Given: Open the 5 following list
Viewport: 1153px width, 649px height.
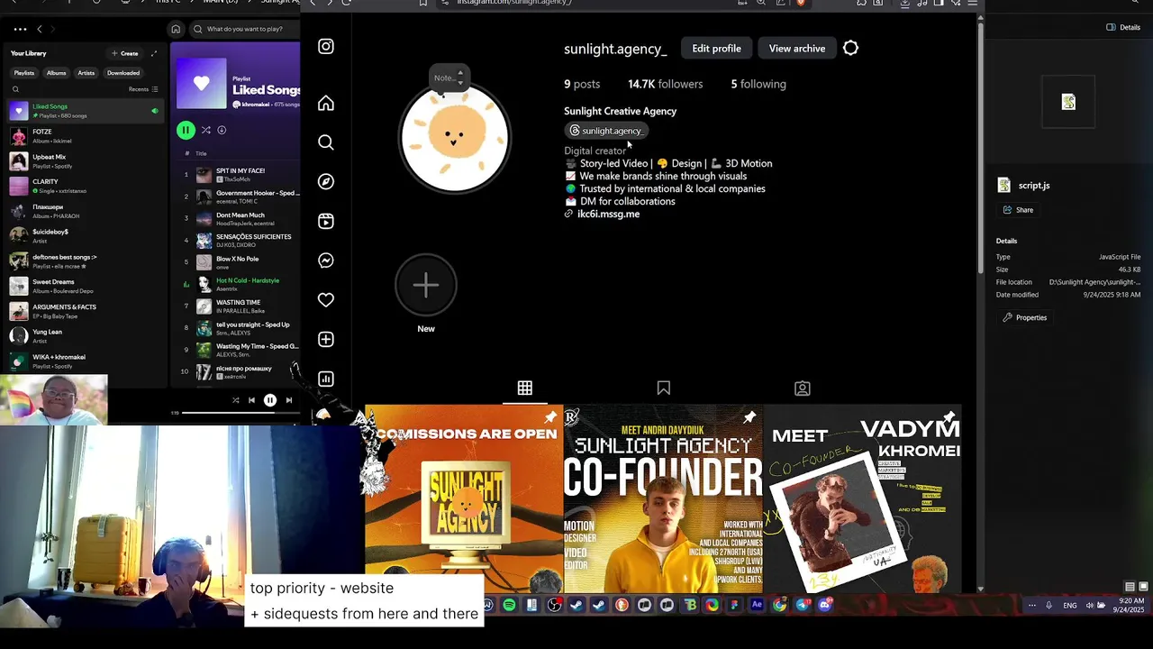Looking at the screenshot, I should 758,84.
